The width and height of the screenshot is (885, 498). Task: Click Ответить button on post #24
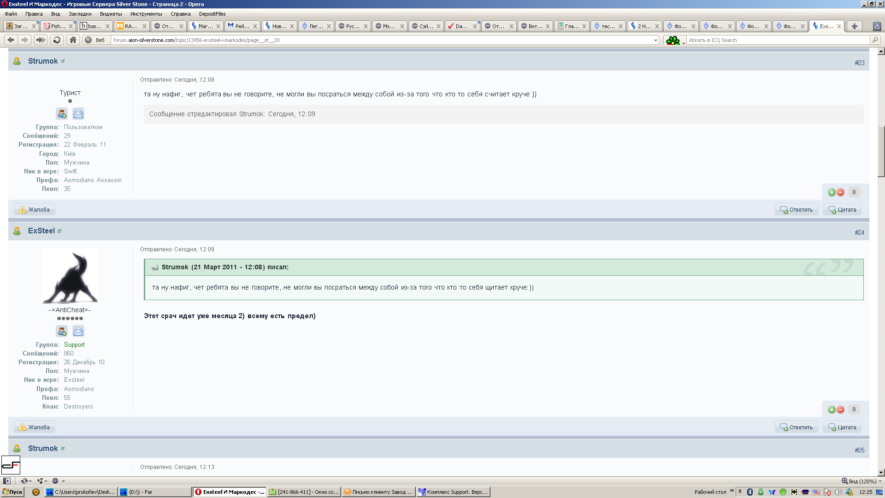pos(796,427)
